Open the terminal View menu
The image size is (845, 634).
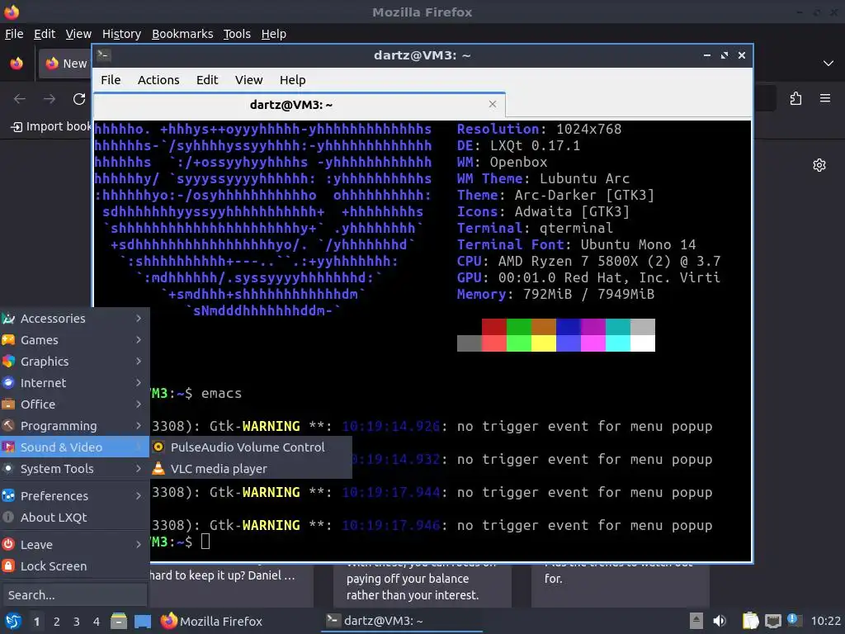248,80
